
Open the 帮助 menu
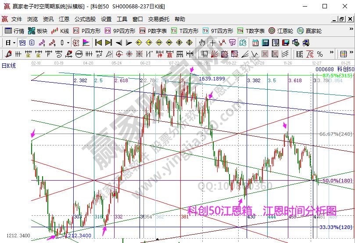pos(180,19)
